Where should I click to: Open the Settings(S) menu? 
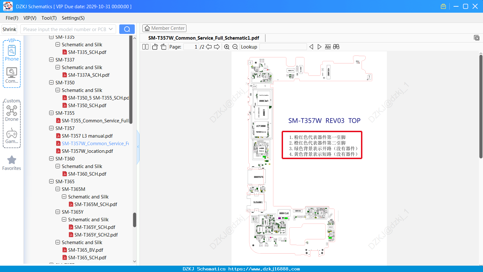tap(73, 18)
